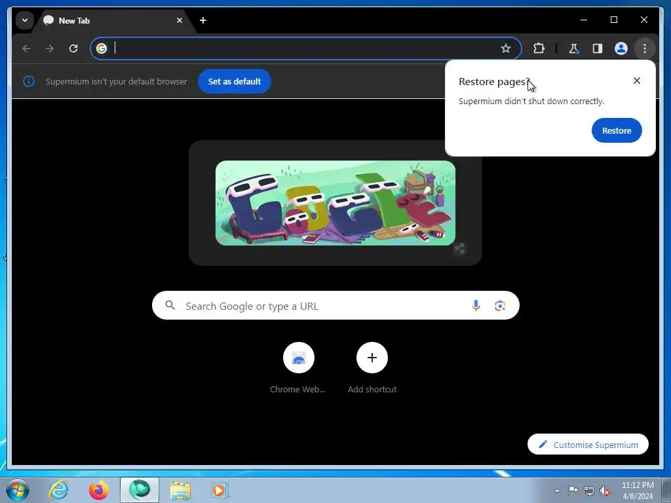The image size is (671, 503).
Task: Launch Internet Explorer from taskbar
Action: click(x=58, y=490)
